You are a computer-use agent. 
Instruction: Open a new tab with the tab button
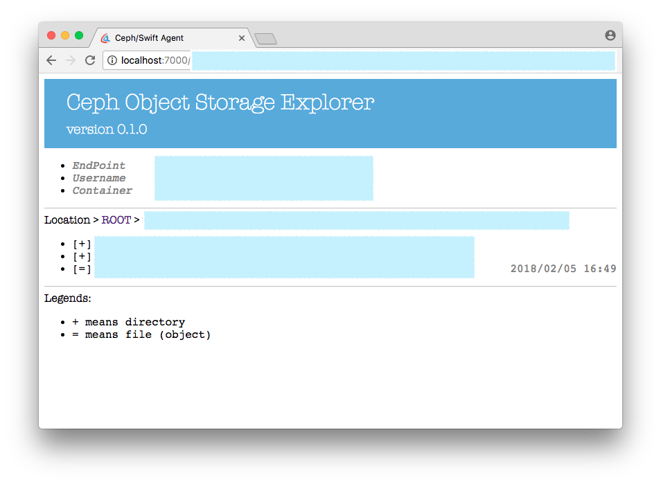click(265, 39)
